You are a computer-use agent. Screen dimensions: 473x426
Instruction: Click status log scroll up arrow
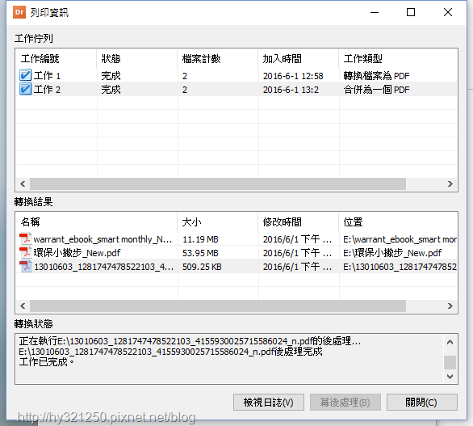[x=450, y=342]
